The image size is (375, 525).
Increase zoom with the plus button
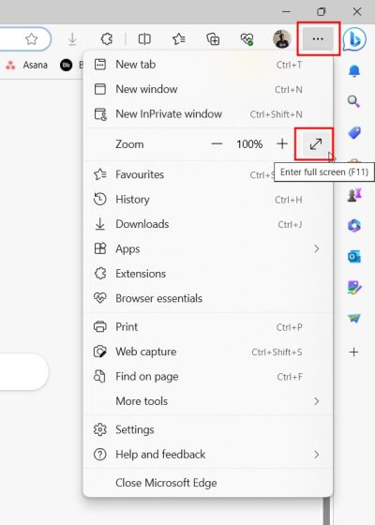tap(282, 144)
